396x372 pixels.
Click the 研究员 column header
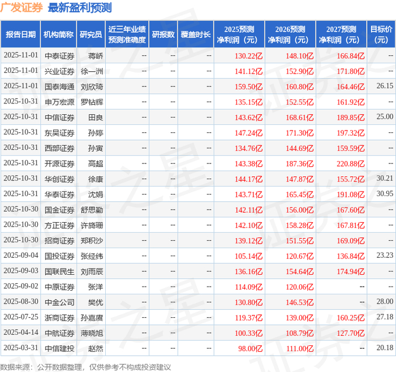click(91, 34)
